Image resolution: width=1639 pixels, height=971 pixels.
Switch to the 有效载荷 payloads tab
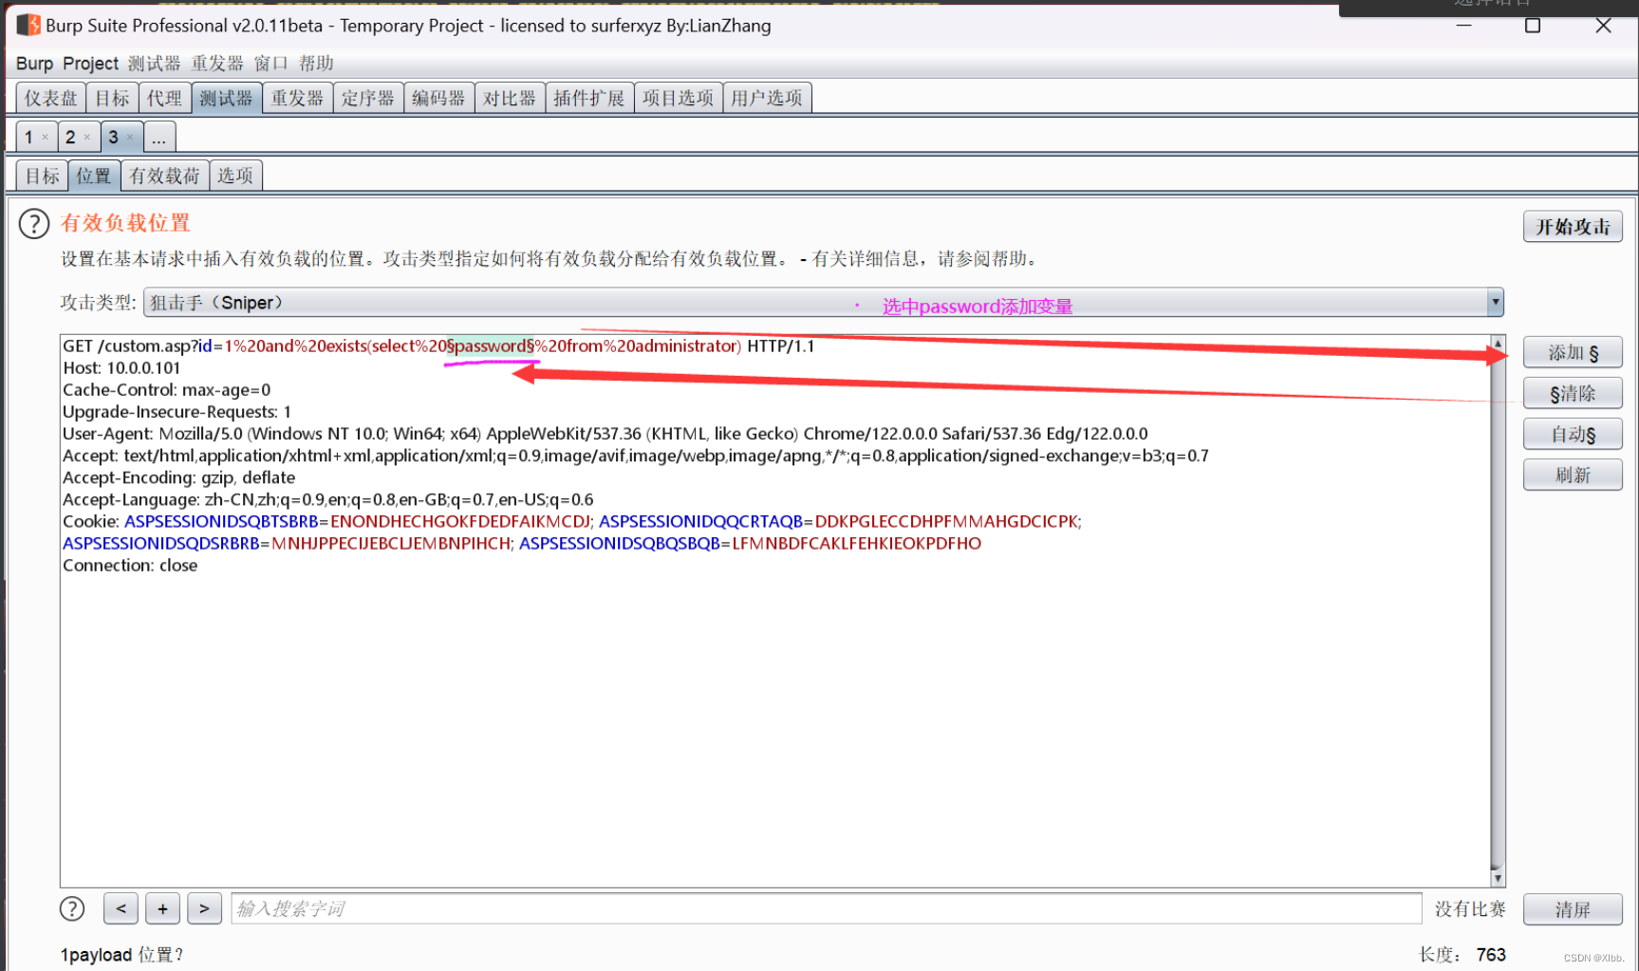pos(165,175)
